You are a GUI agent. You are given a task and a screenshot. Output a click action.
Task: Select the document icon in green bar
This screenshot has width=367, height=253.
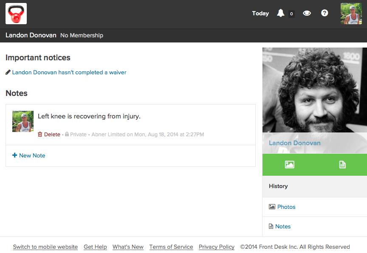click(342, 164)
